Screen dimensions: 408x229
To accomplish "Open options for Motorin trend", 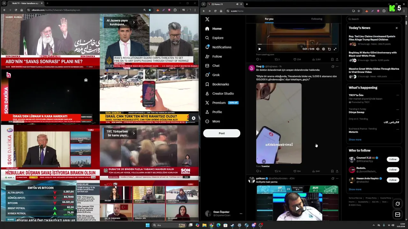I will click(397, 129).
